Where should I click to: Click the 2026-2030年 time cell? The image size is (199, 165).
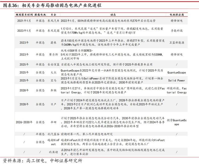pyautogui.click(x=24, y=122)
